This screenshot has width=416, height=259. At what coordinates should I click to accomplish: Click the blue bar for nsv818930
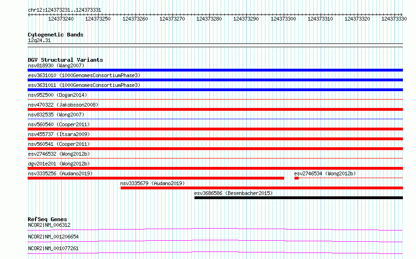(215, 70)
